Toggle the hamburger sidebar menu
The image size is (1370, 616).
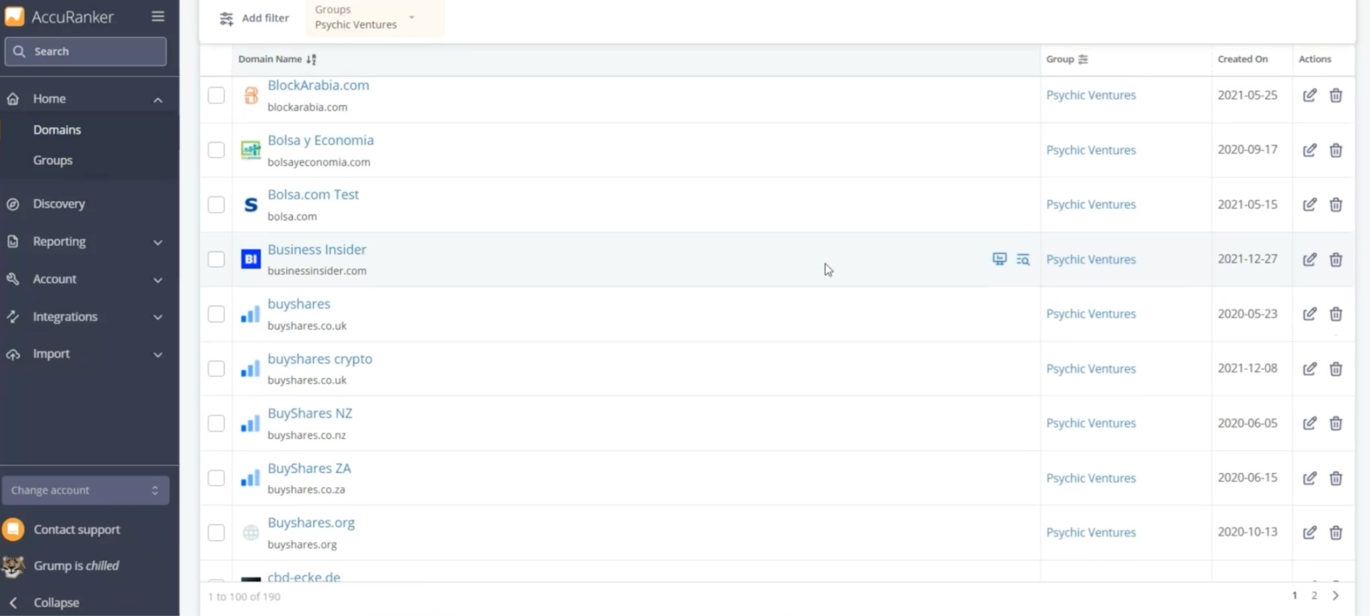[158, 16]
